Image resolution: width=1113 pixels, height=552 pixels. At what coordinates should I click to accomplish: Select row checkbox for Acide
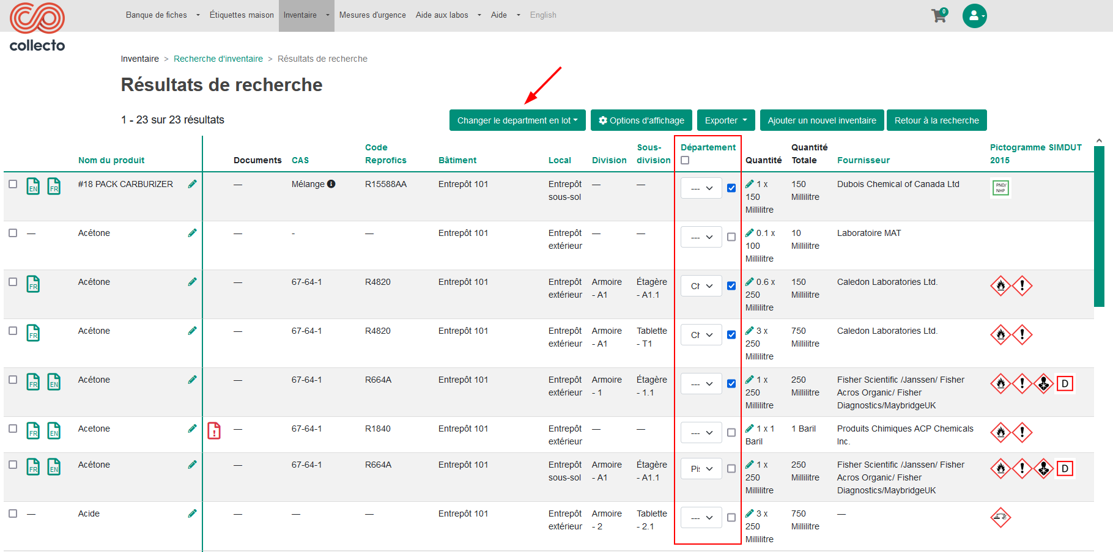pos(13,513)
